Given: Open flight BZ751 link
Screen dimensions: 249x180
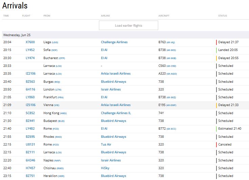Looking at the screenshot, I should click(x=30, y=176).
